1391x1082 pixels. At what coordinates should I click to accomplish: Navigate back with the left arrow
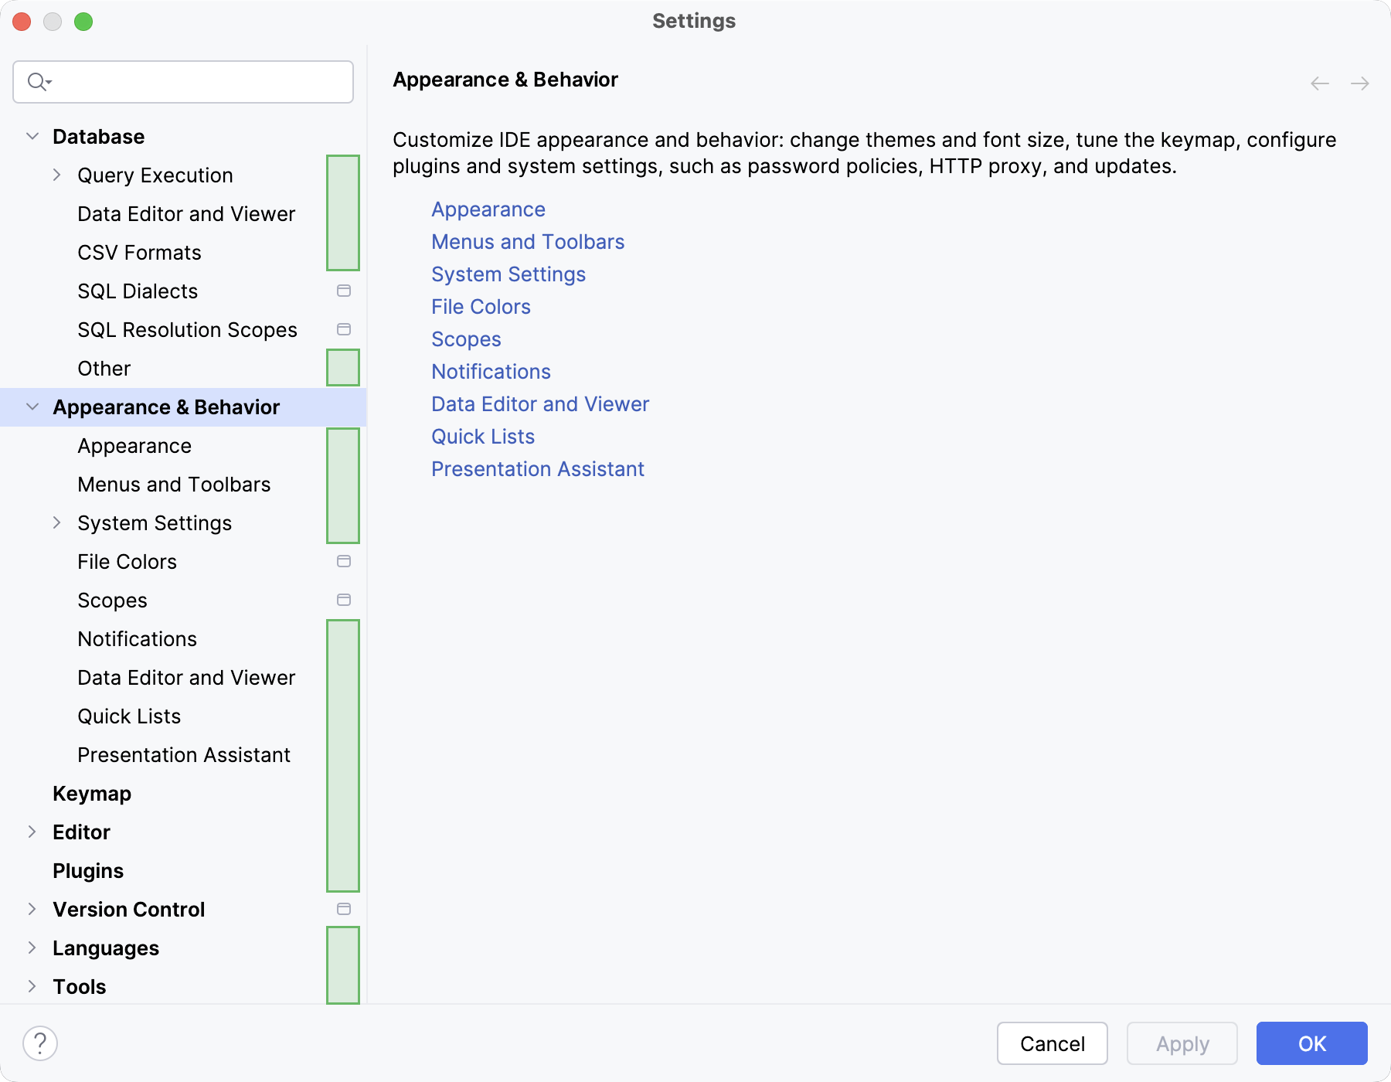point(1320,83)
